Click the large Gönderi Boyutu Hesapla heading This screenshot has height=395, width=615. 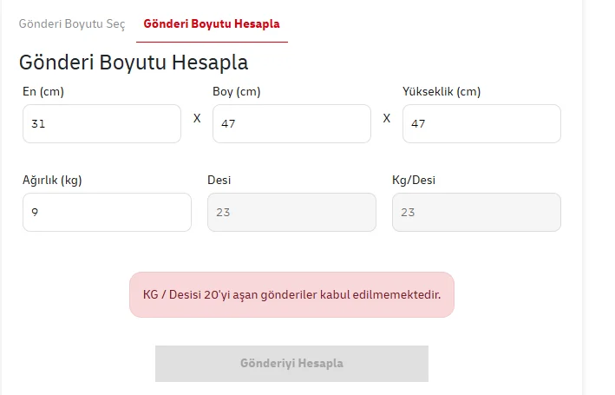(134, 63)
